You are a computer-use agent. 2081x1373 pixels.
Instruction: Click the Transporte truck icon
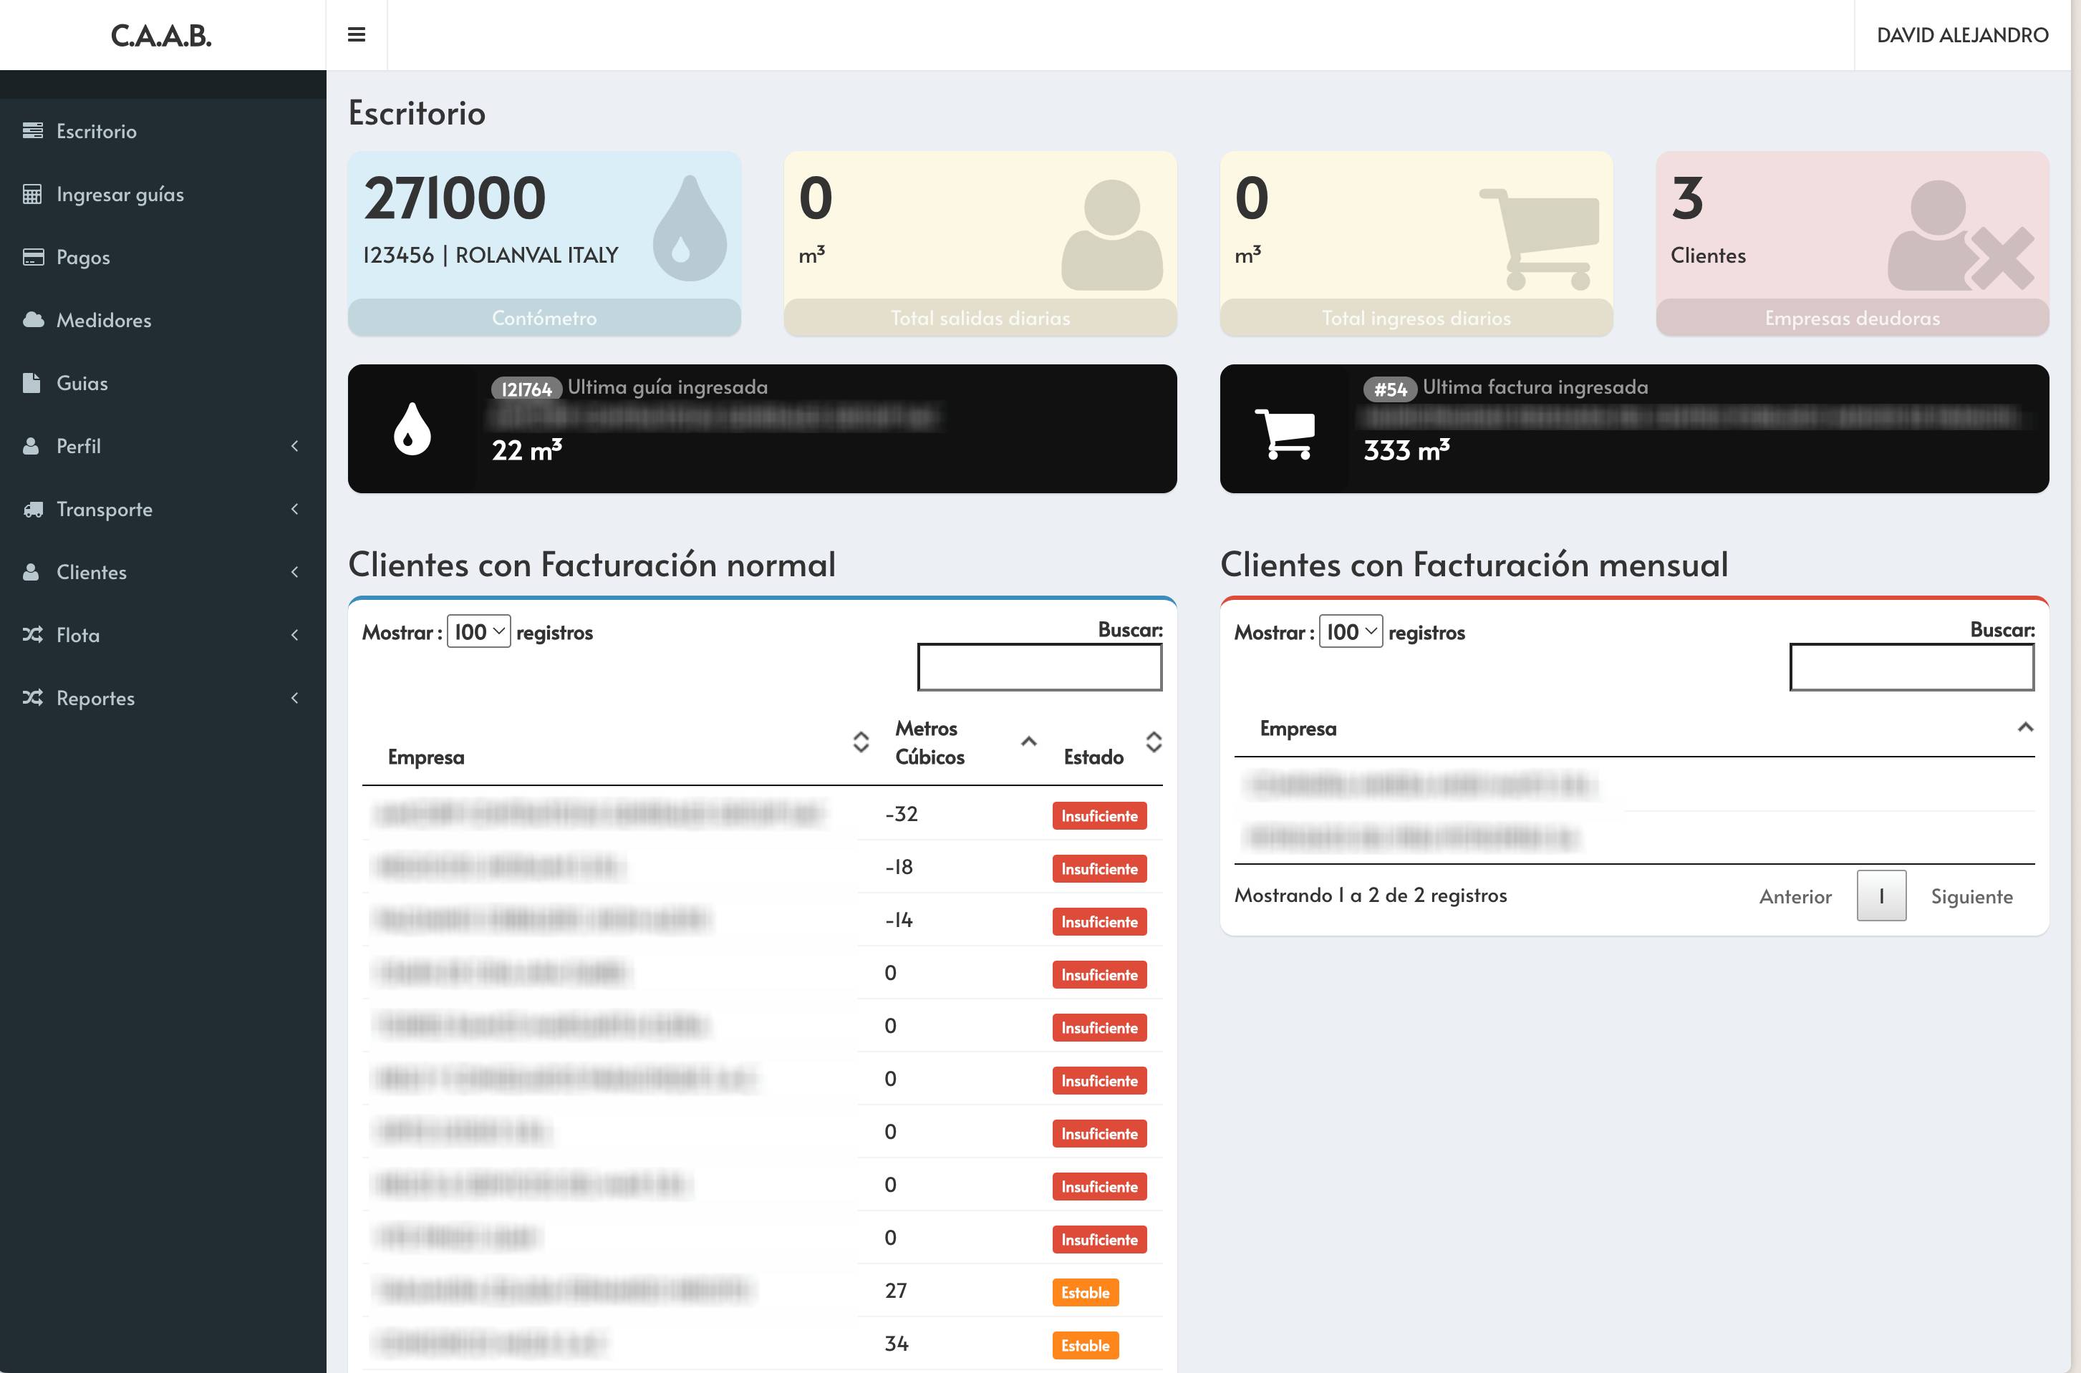(x=32, y=509)
